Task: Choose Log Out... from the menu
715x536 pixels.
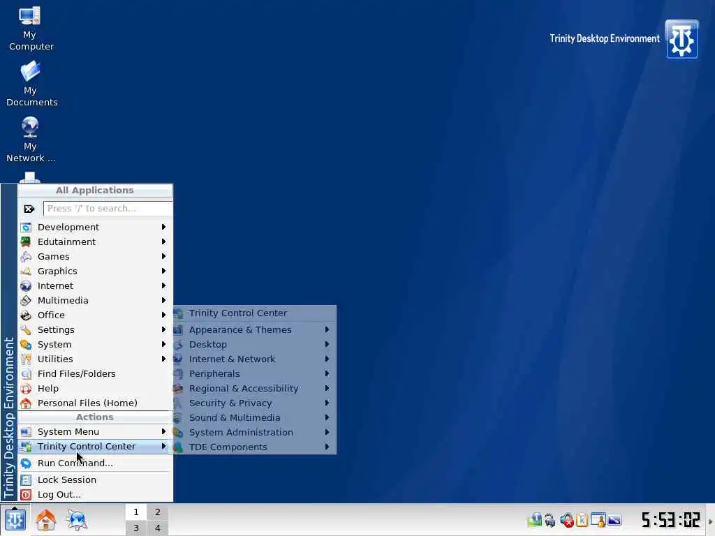Action: click(x=95, y=495)
